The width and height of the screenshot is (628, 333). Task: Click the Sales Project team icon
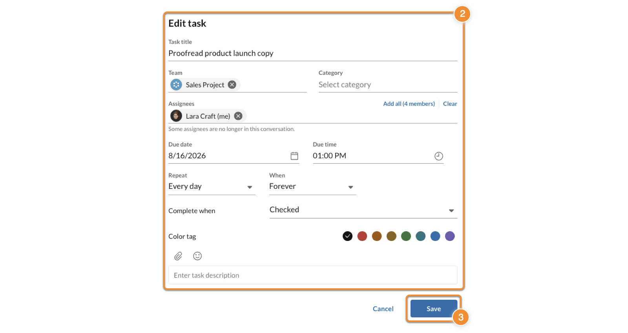[176, 85]
